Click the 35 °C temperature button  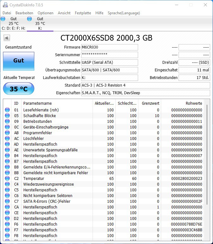(x=19, y=89)
